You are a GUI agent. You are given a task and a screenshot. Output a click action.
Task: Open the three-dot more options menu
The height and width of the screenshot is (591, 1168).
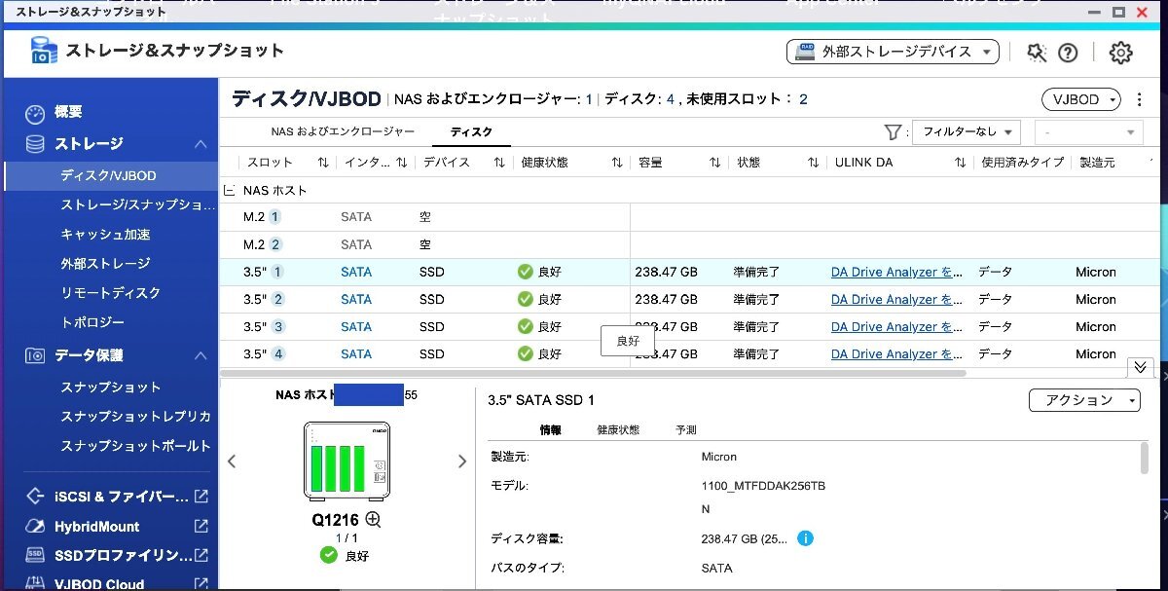coord(1140,99)
